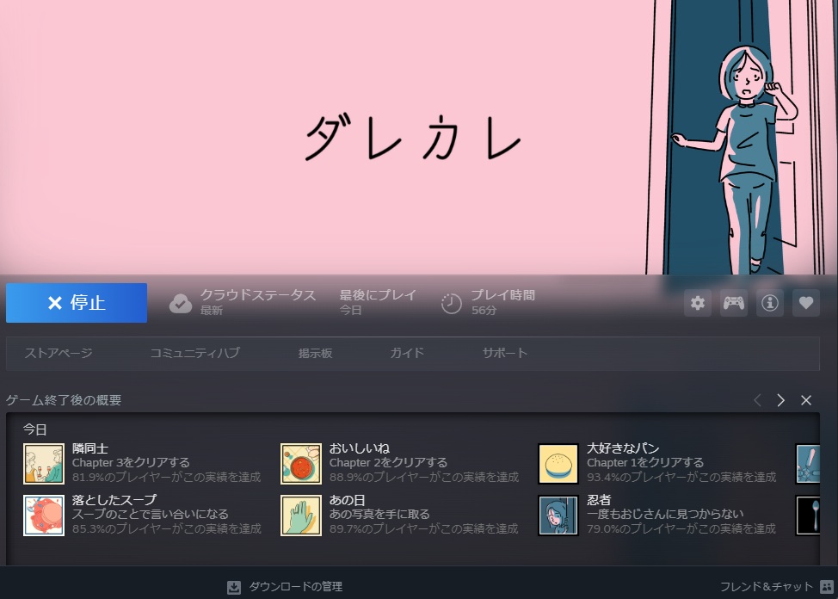The height and width of the screenshot is (599, 838).
Task: Open game settings gear icon
Action: [x=698, y=303]
